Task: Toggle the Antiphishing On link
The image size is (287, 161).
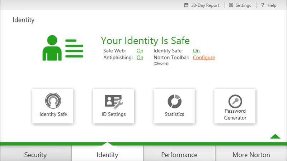Action: click(x=140, y=58)
